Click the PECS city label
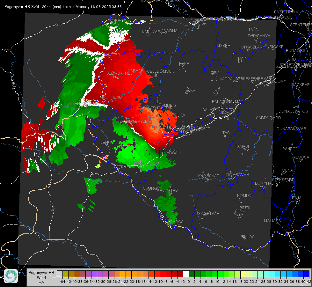 244,208
